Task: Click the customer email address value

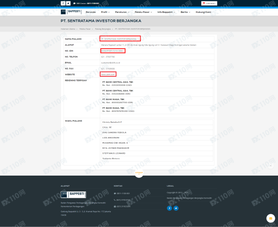Action: [x=110, y=63]
